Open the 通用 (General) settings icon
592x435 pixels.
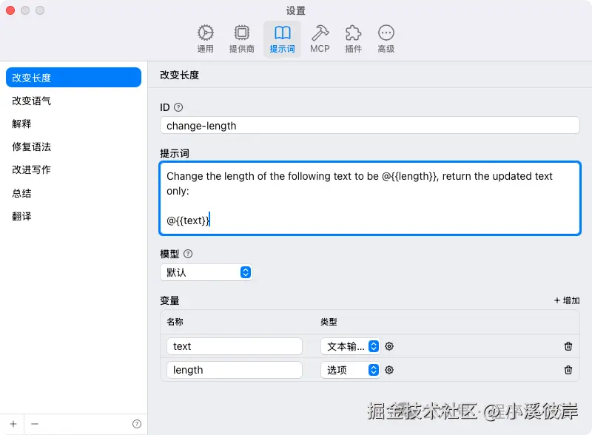(x=206, y=33)
